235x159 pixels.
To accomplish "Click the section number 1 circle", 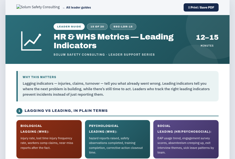I will tap(19, 111).
